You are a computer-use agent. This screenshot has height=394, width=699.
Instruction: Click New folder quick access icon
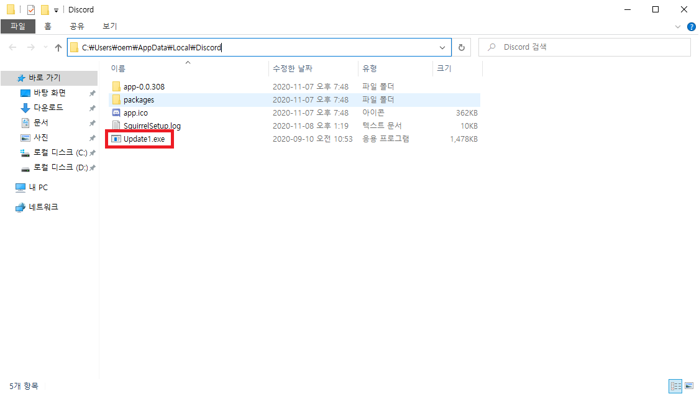tap(45, 9)
